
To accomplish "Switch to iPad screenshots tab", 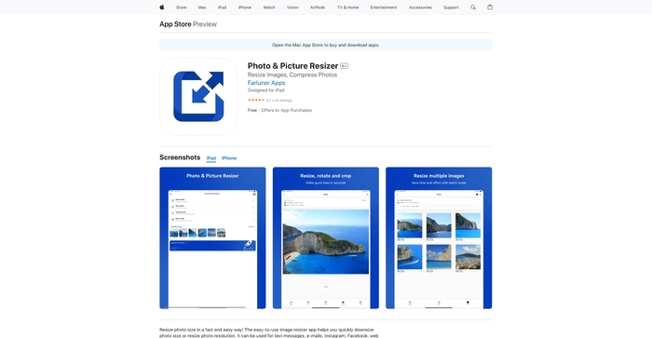I will tap(211, 158).
